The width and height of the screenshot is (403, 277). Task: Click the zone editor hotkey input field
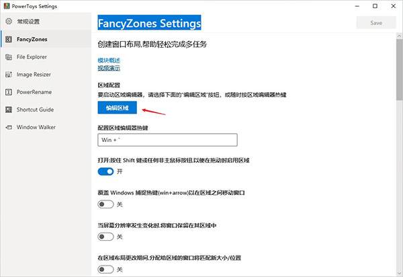click(x=168, y=140)
